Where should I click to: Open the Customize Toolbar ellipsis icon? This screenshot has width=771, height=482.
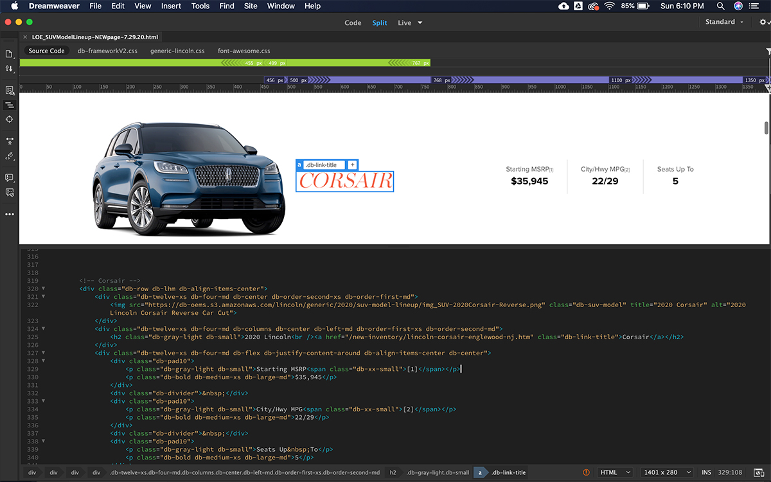pyautogui.click(x=9, y=214)
